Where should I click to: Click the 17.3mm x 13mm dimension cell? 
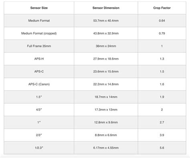click(106, 110)
